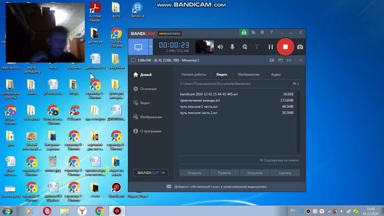Open Windows Explorer from the taskbar
This screenshot has height=216, width=384.
coord(65,211)
